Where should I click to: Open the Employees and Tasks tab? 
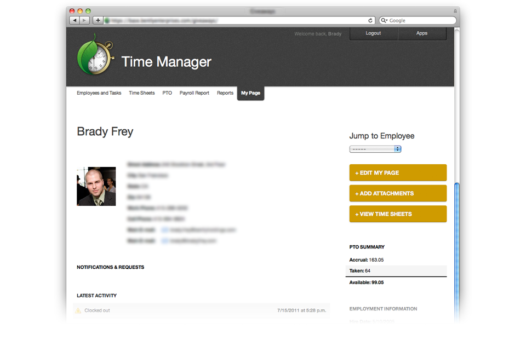[99, 93]
